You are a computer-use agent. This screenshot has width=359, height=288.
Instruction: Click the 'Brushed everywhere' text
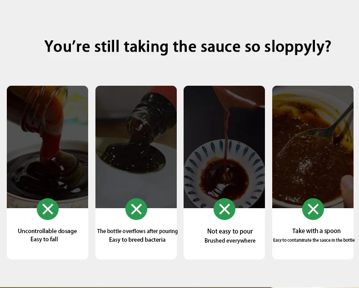[x=230, y=241]
